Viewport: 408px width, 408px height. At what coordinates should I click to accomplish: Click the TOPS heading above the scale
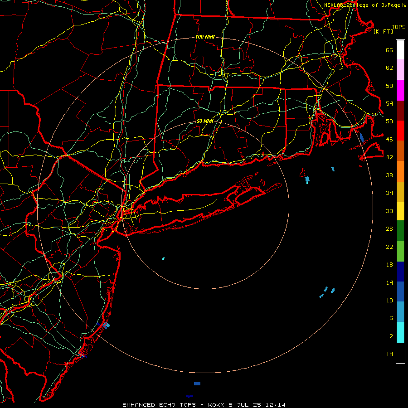(398, 27)
